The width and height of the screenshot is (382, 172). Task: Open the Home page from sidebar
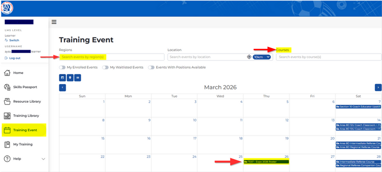coord(18,73)
